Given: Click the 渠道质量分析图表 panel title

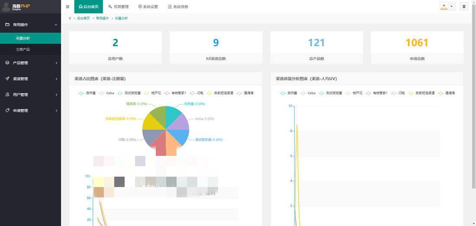Looking at the screenshot, I should tap(306, 79).
